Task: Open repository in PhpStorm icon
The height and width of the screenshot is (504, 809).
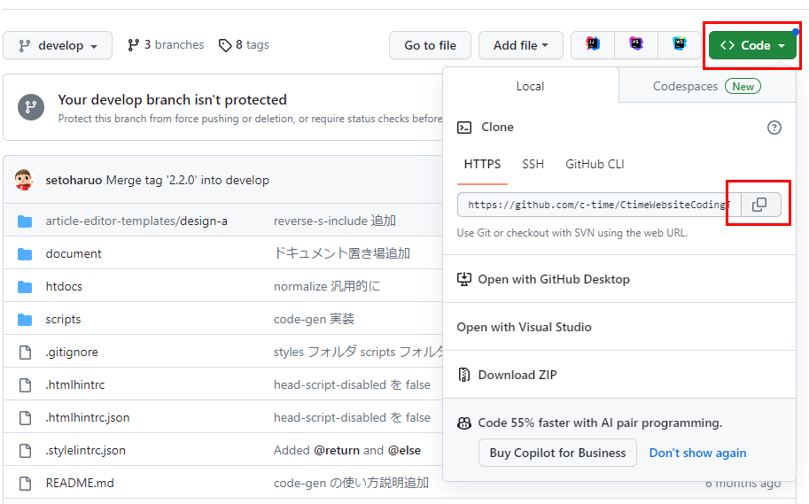Action: [x=636, y=45]
